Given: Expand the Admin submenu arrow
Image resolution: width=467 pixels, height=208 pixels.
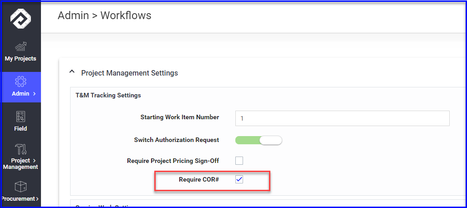Looking at the screenshot, I should tap(35, 94).
